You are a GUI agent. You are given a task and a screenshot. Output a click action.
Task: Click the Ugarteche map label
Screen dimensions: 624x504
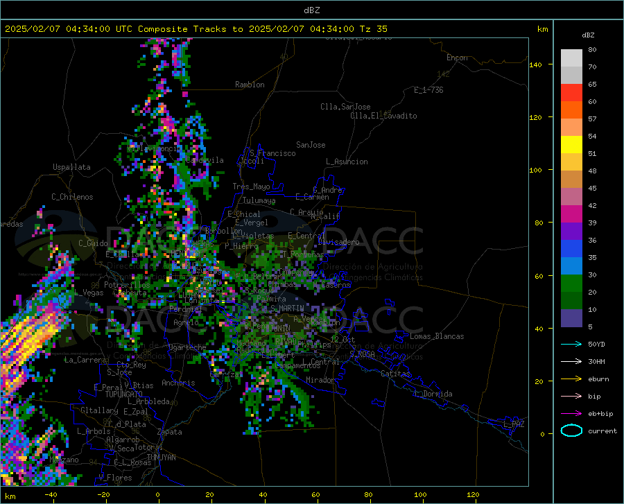click(x=187, y=347)
